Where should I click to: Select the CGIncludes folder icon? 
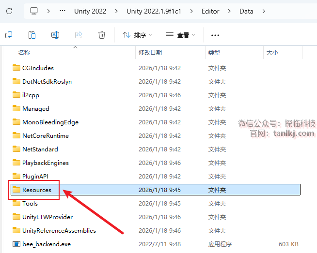click(x=16, y=68)
